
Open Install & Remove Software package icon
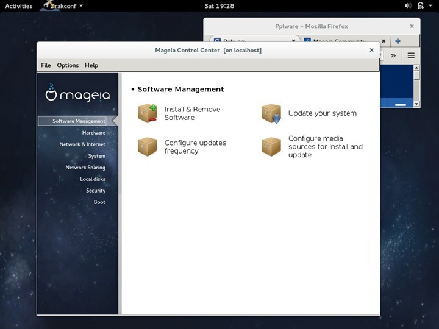pyautogui.click(x=148, y=113)
